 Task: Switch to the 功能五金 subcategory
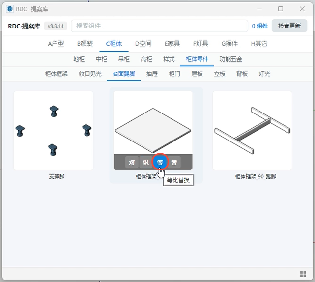(231, 59)
